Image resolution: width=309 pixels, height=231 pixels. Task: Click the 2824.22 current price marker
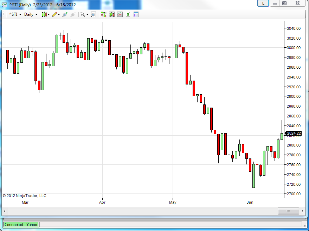pyautogui.click(x=294, y=133)
